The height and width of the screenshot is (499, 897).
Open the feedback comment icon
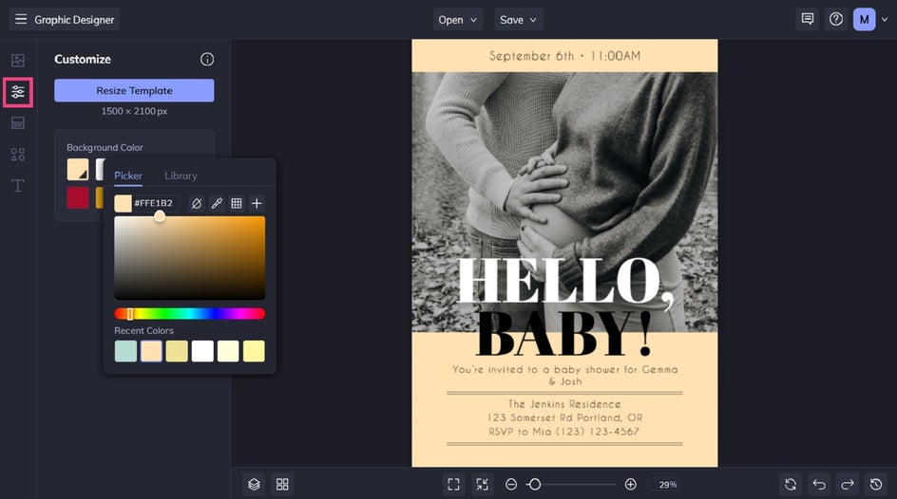tap(808, 19)
